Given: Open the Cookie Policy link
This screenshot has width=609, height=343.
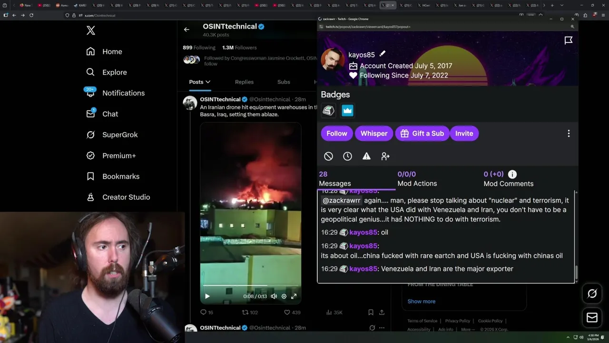Looking at the screenshot, I should tap(490, 321).
